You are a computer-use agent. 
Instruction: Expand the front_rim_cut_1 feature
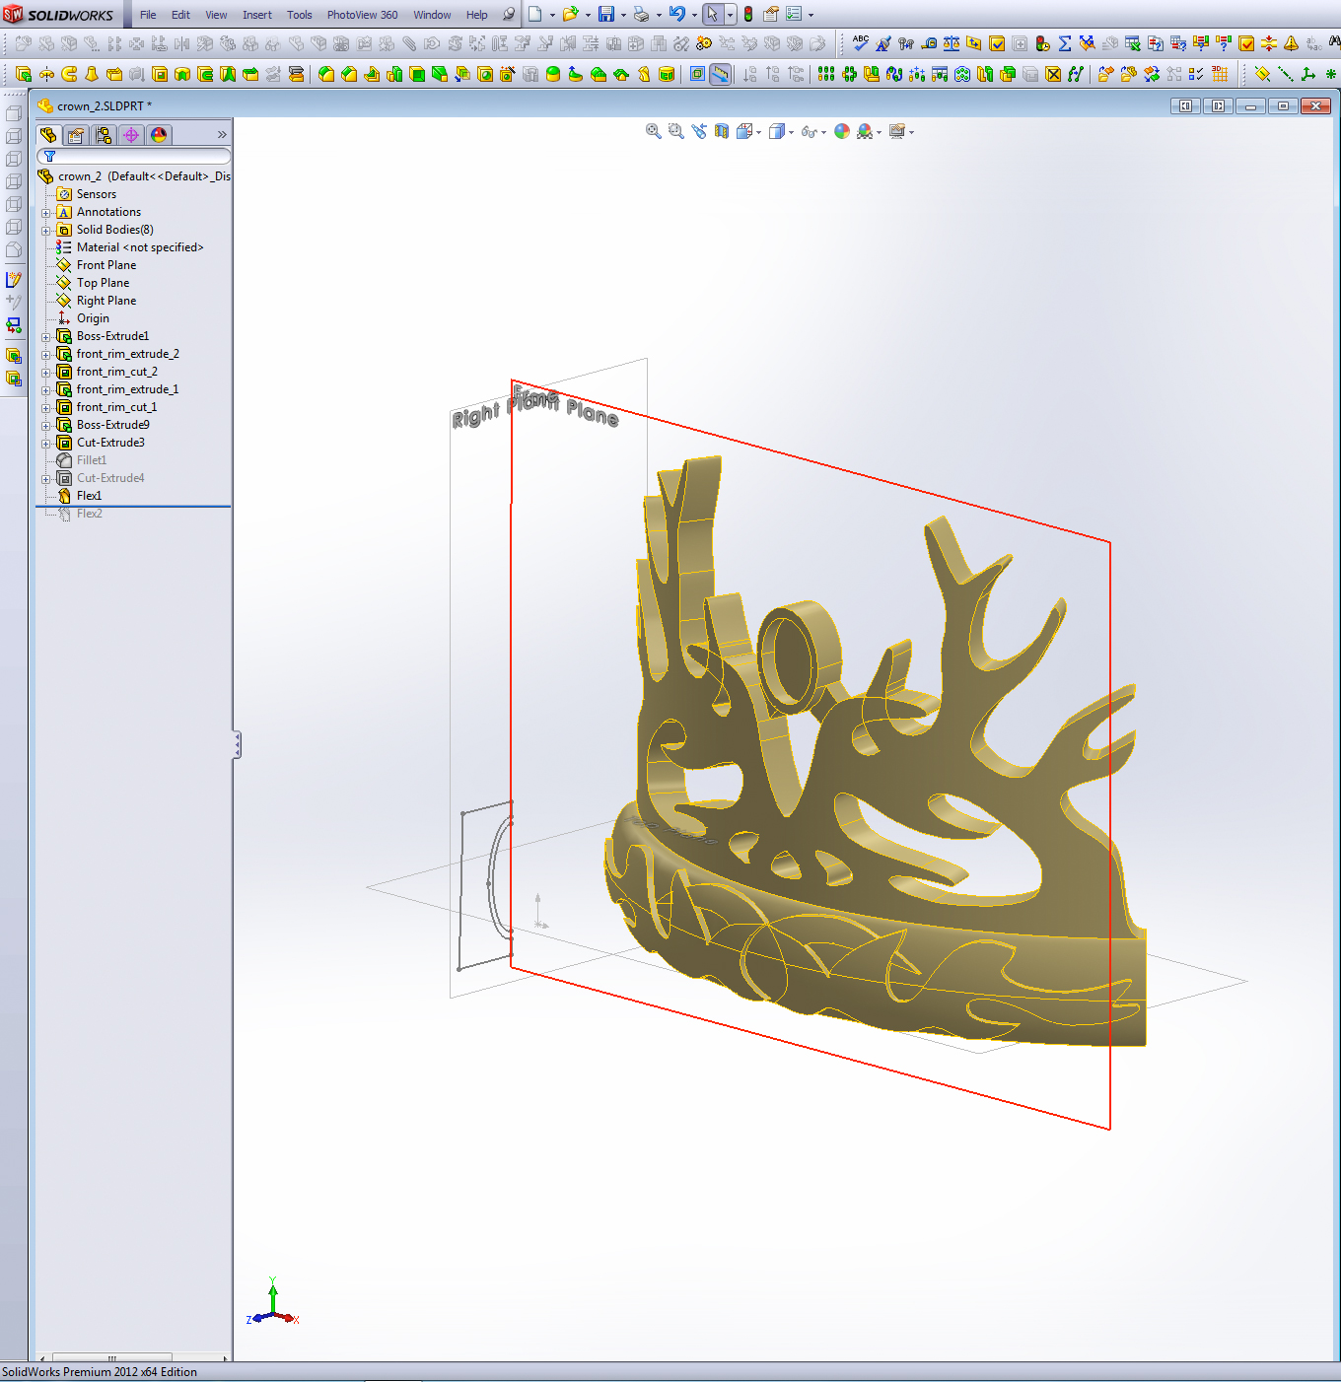click(x=45, y=408)
